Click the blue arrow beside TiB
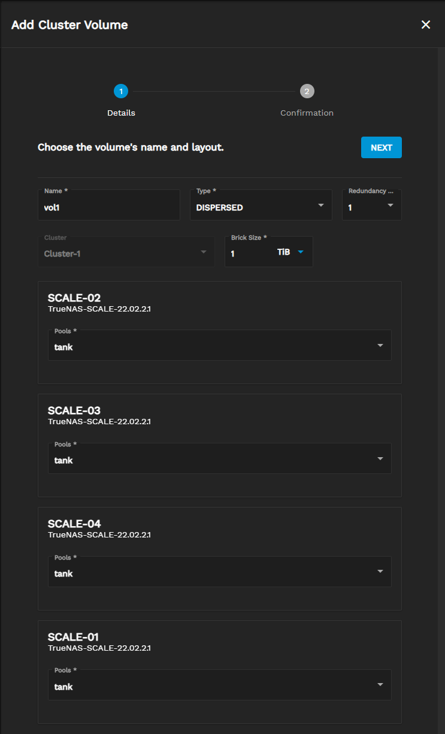The width and height of the screenshot is (445, 734). click(301, 252)
